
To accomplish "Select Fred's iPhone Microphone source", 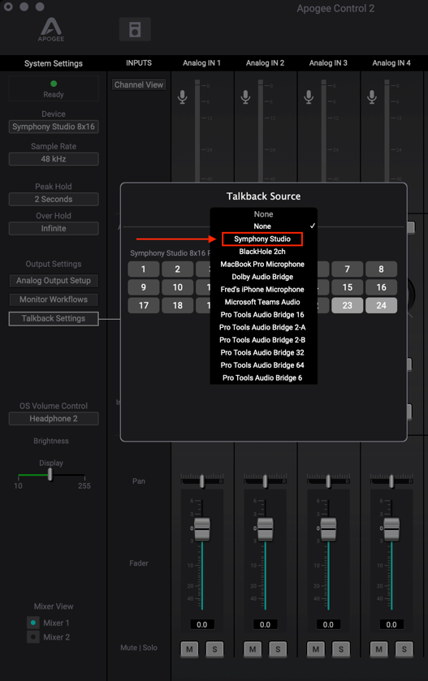I will point(263,289).
